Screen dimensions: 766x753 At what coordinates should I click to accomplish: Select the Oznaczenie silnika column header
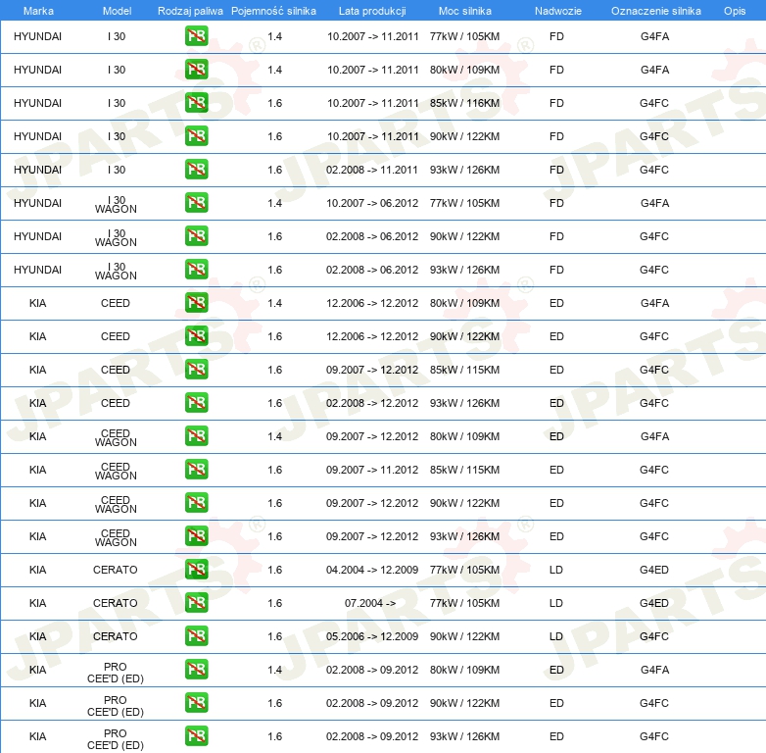point(655,10)
